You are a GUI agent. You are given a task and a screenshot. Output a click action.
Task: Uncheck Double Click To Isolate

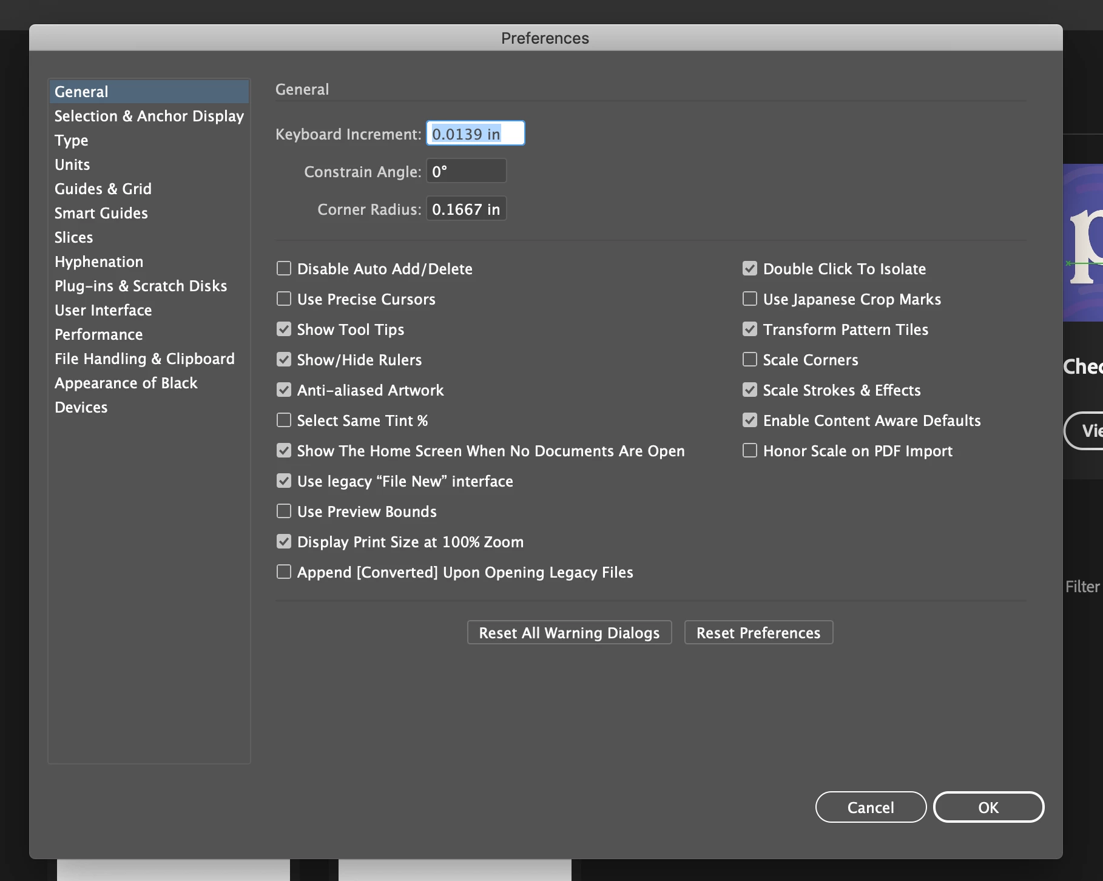[x=750, y=268]
